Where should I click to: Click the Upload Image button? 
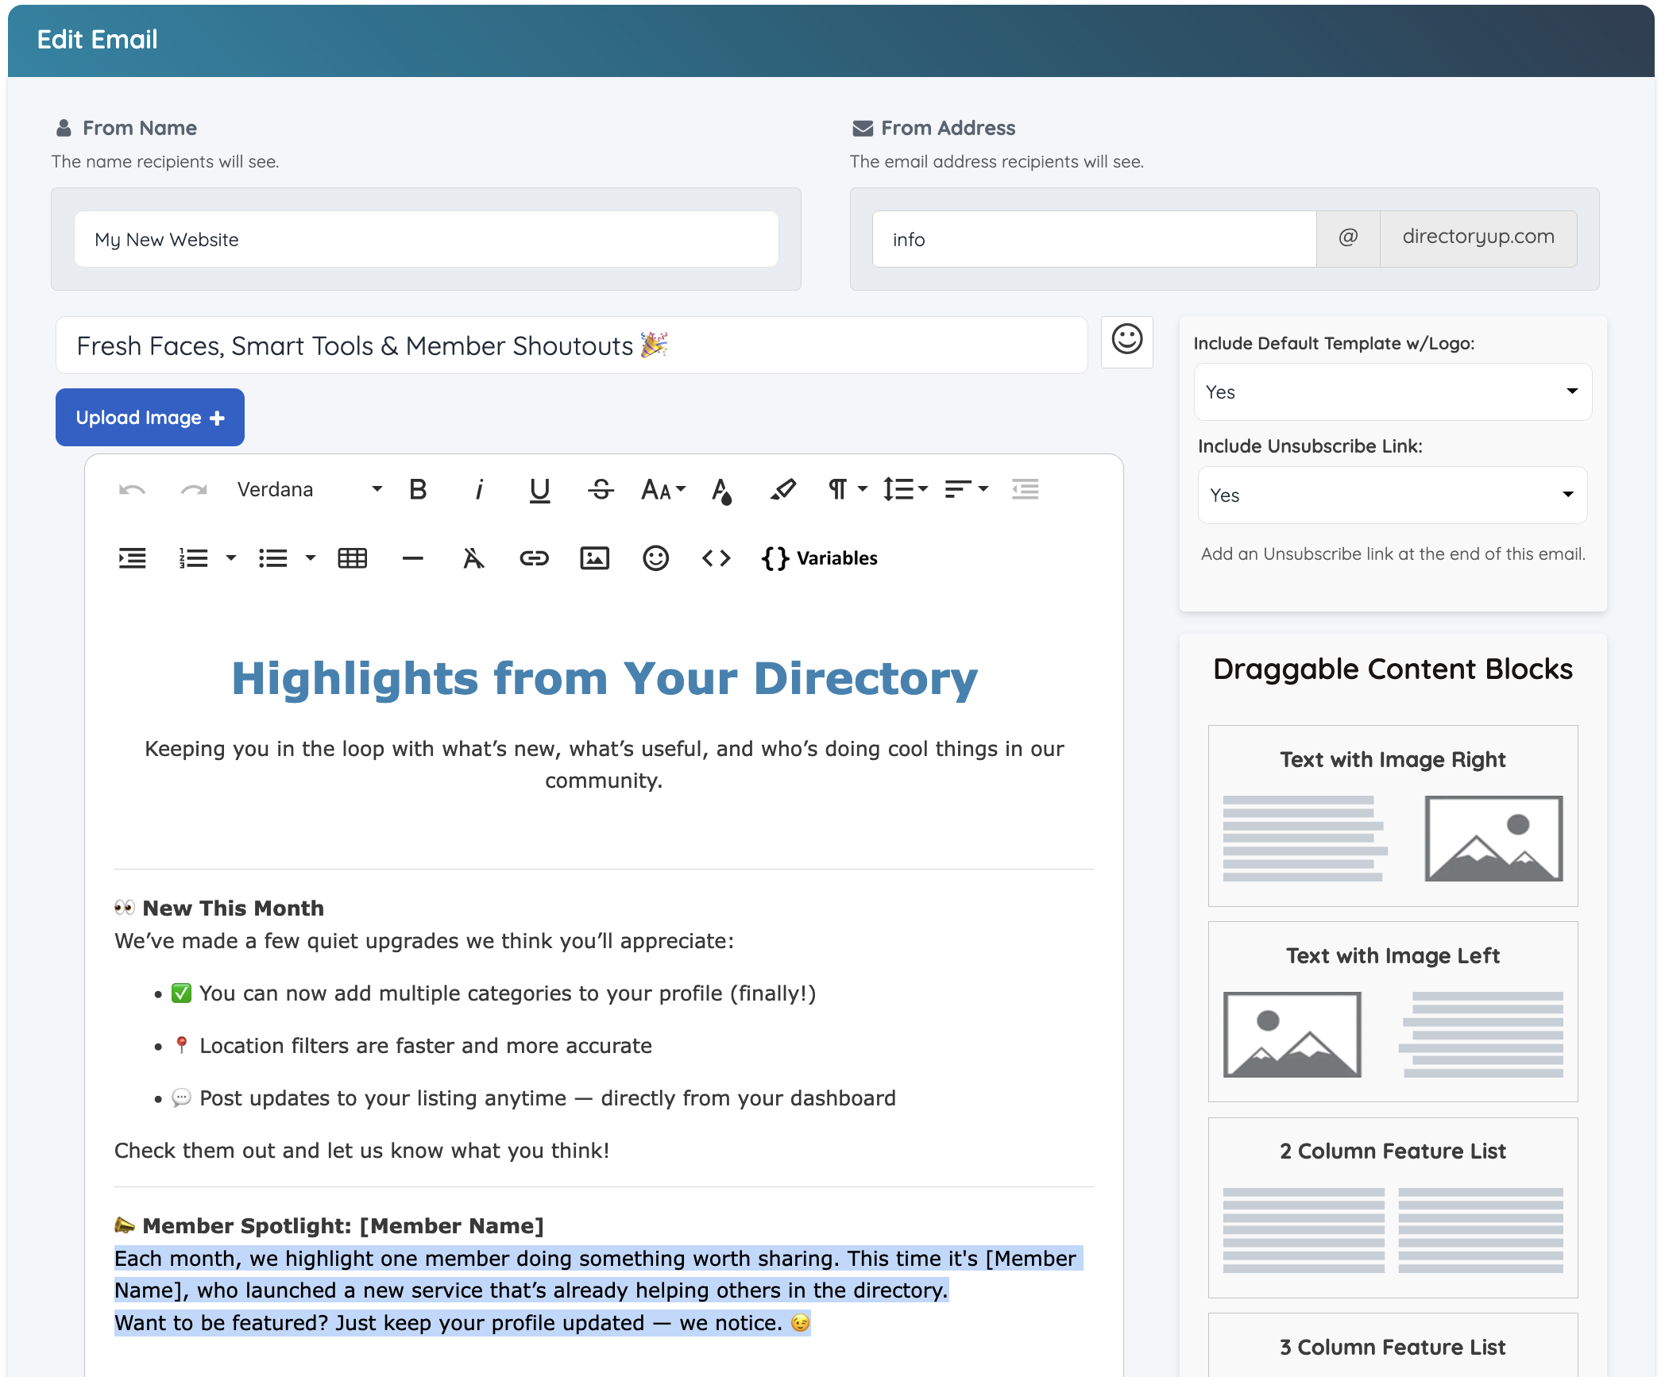(x=150, y=417)
